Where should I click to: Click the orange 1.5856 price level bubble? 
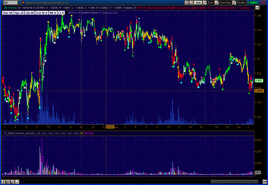coord(259,91)
